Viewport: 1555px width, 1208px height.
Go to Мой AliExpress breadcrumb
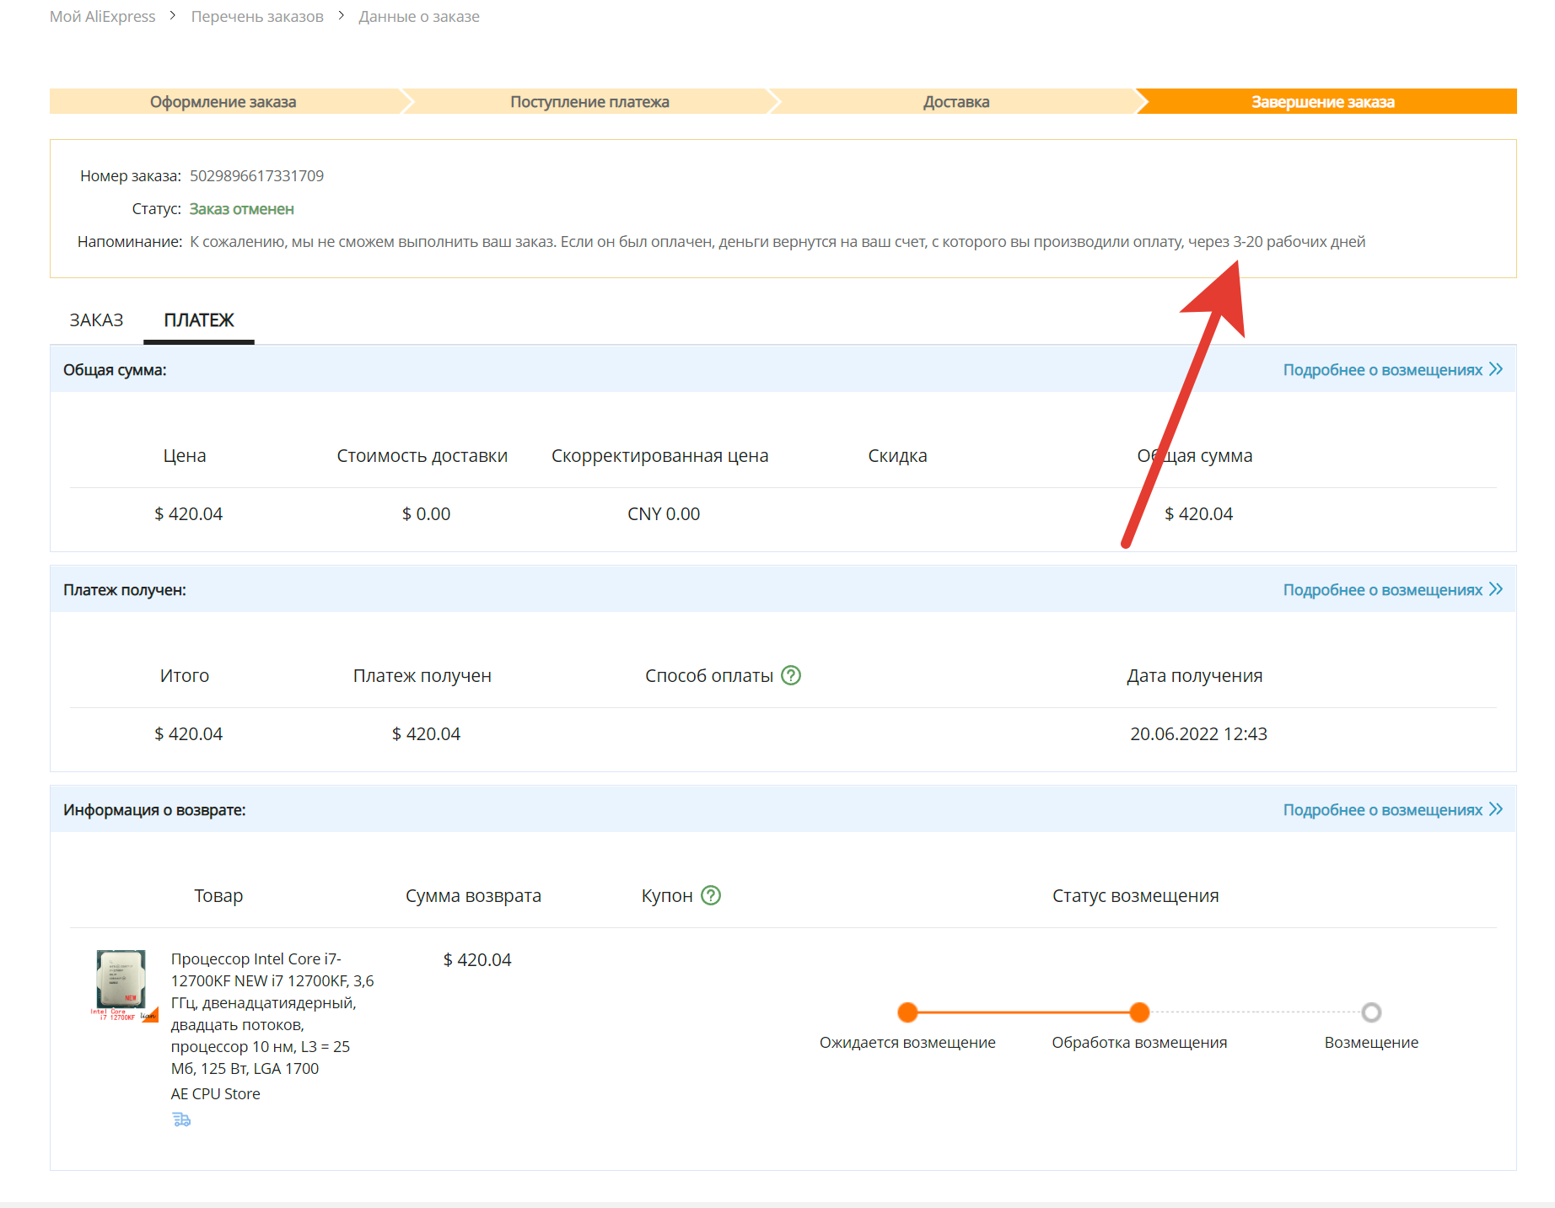[x=102, y=17]
